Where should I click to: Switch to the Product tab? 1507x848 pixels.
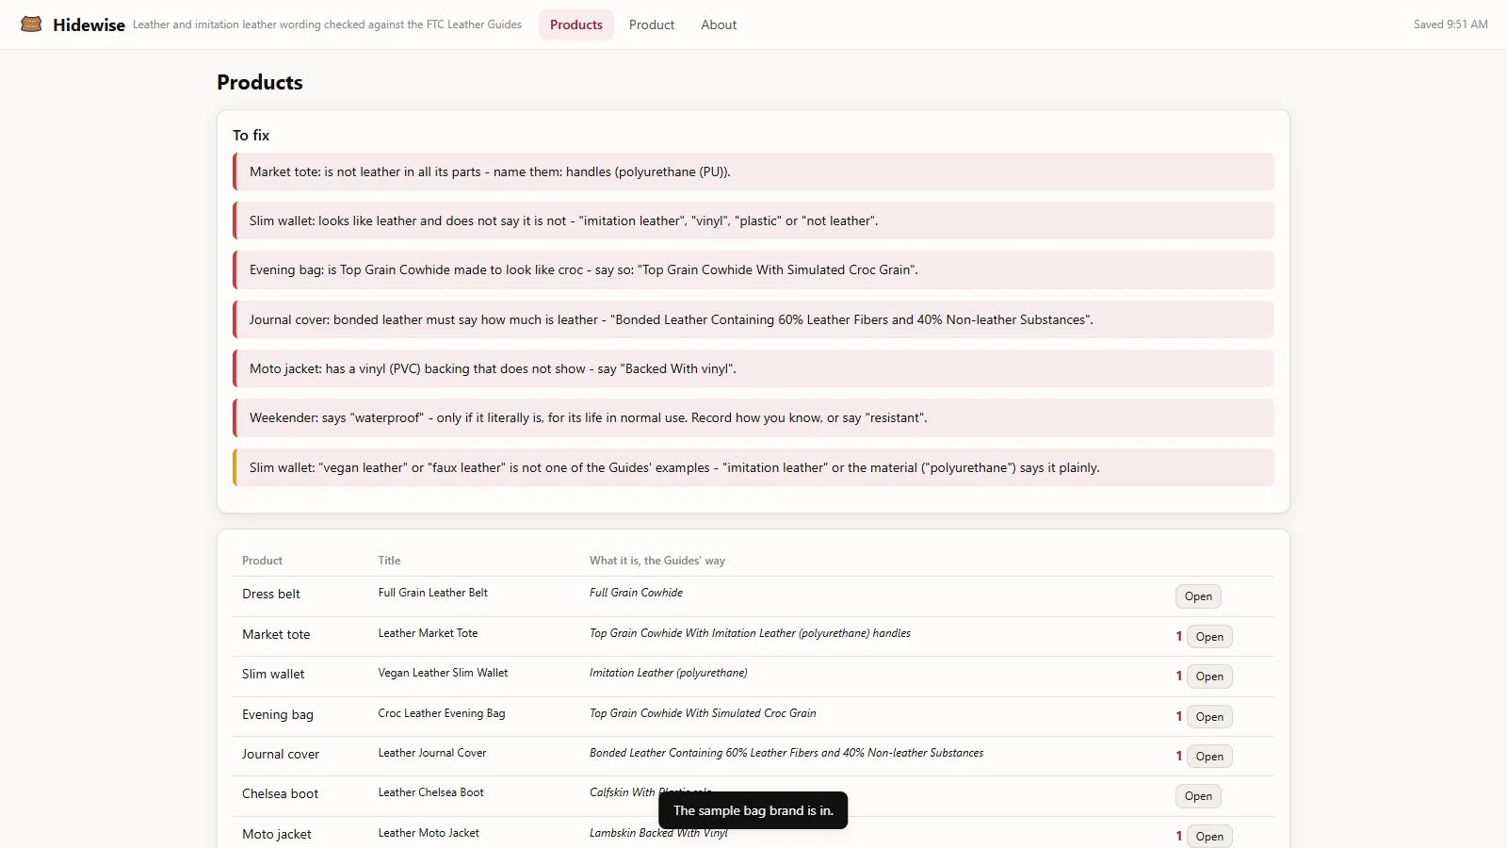tap(652, 24)
